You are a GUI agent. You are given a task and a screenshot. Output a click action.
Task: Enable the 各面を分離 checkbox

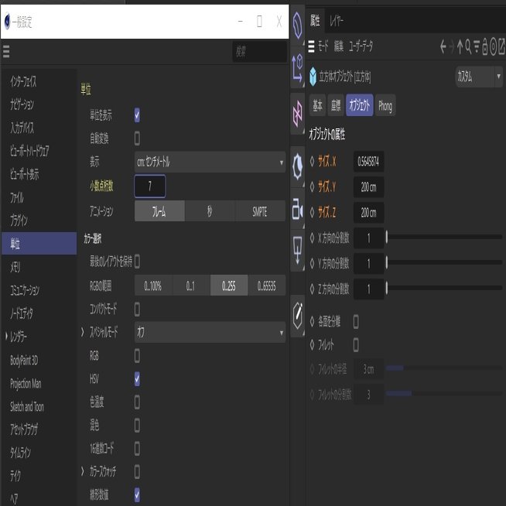(356, 321)
